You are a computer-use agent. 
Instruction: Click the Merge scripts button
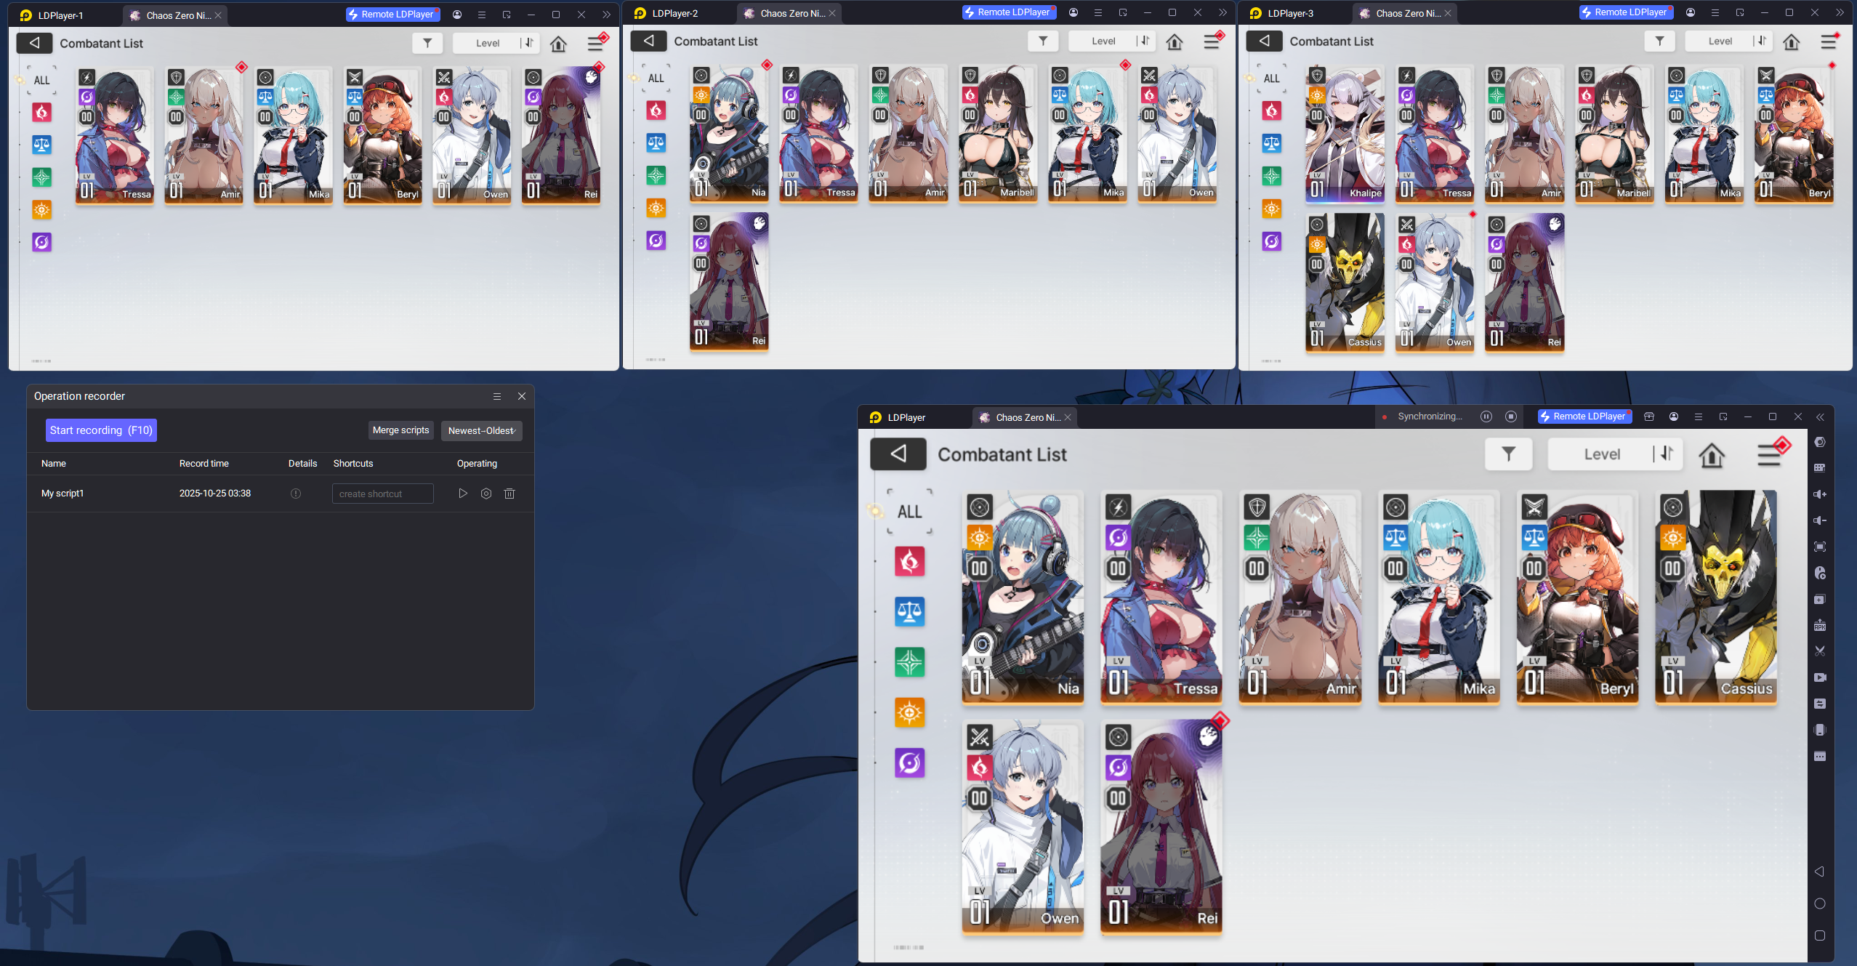400,430
